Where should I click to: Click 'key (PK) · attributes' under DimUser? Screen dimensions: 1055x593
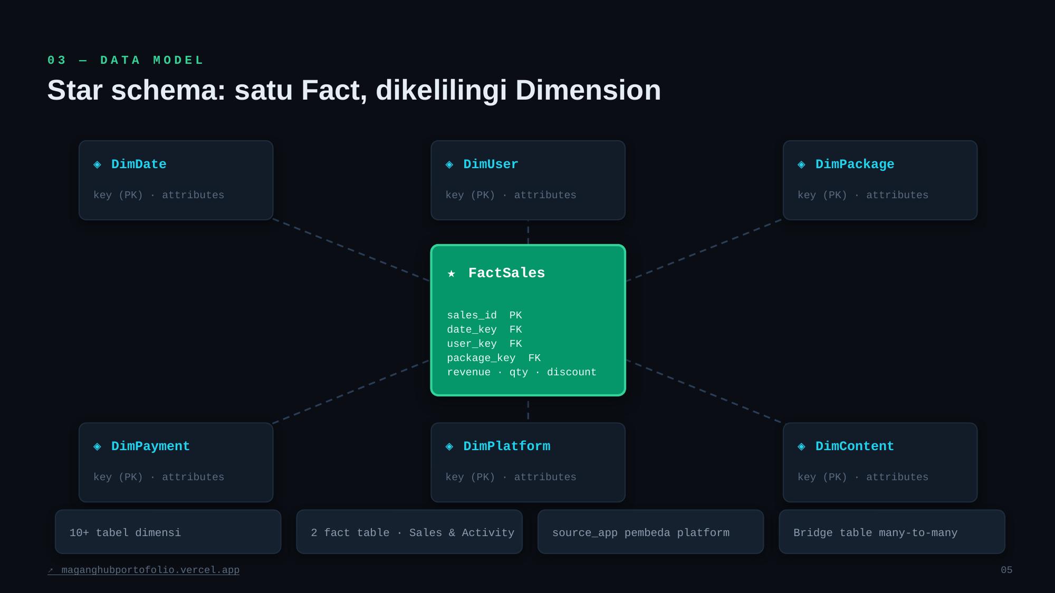click(x=511, y=195)
